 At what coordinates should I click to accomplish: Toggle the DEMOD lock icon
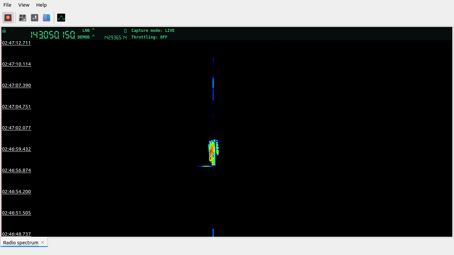93,36
